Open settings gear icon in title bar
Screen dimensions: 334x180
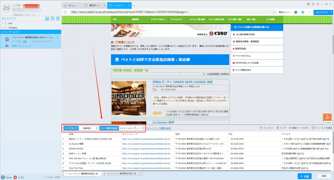(318, 4)
